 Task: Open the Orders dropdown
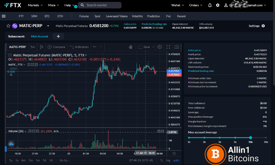point(196,5)
